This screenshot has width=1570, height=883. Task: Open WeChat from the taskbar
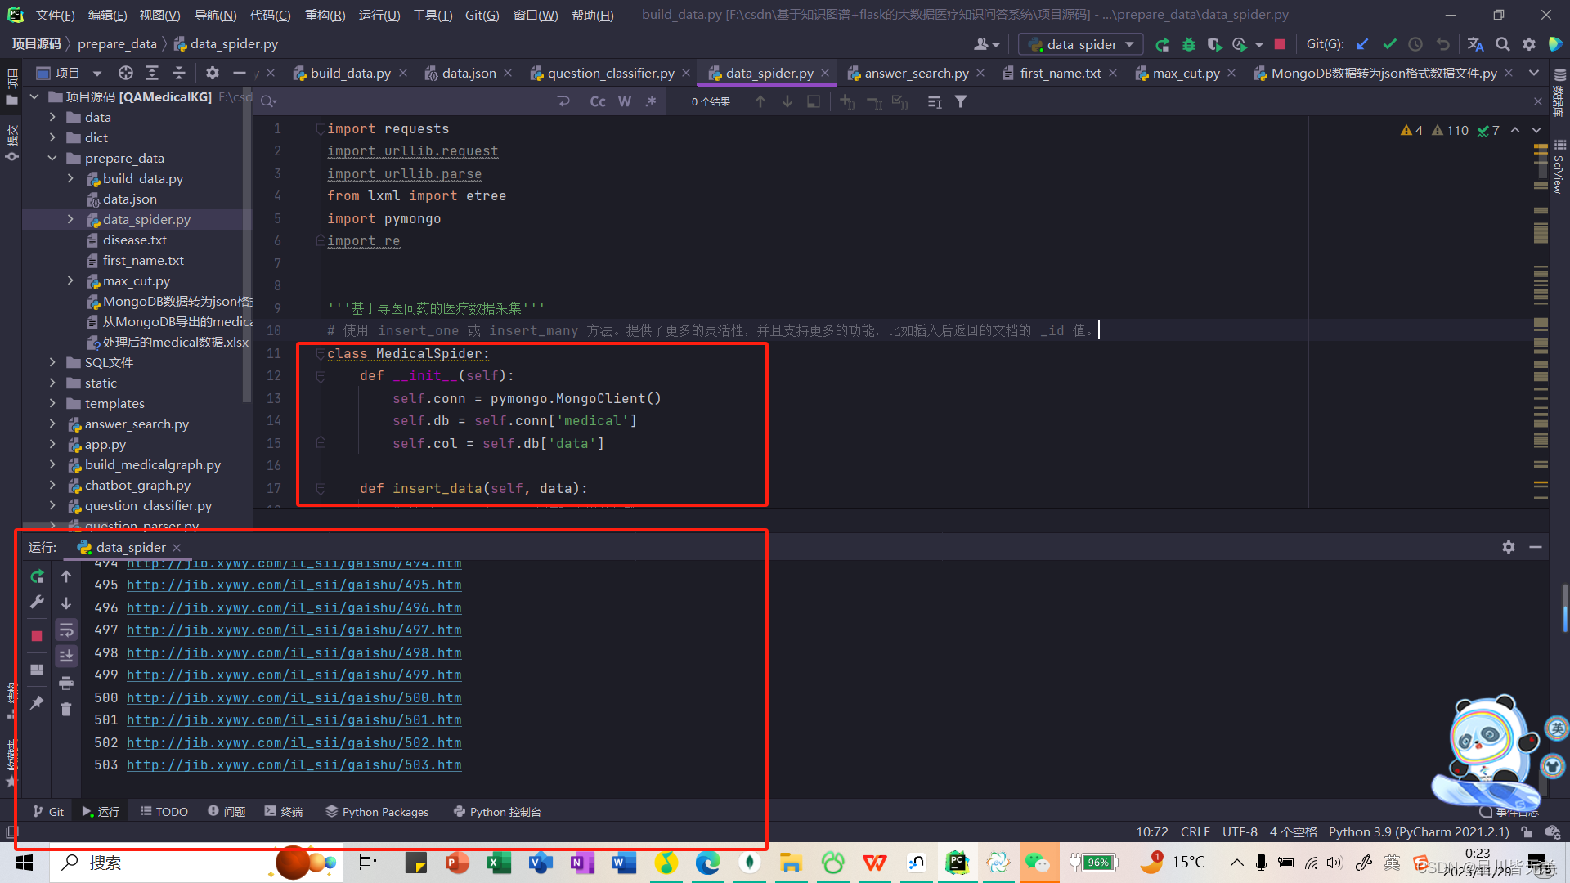pyautogui.click(x=1038, y=863)
